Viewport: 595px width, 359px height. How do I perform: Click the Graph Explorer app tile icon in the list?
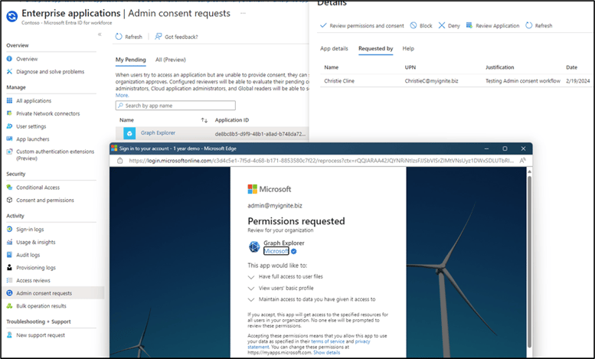(129, 133)
